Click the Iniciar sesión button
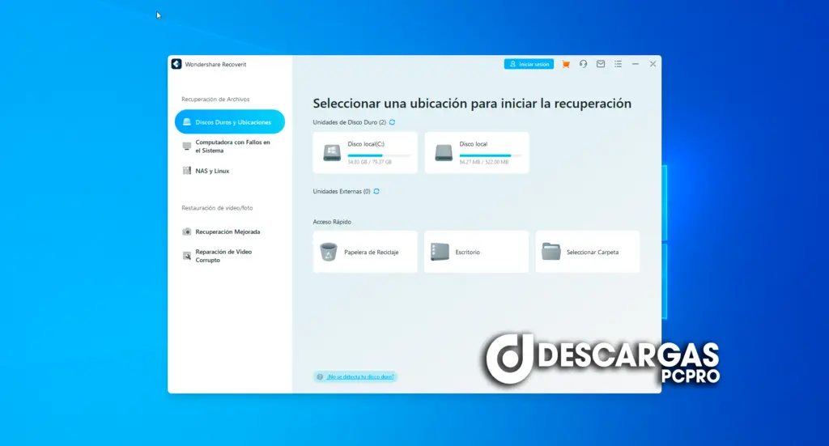829x446 pixels. tap(529, 64)
